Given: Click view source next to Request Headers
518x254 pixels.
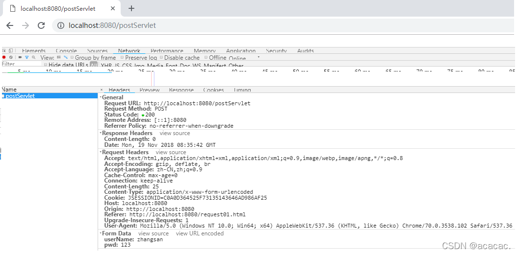Looking at the screenshot, I should click(171, 152).
